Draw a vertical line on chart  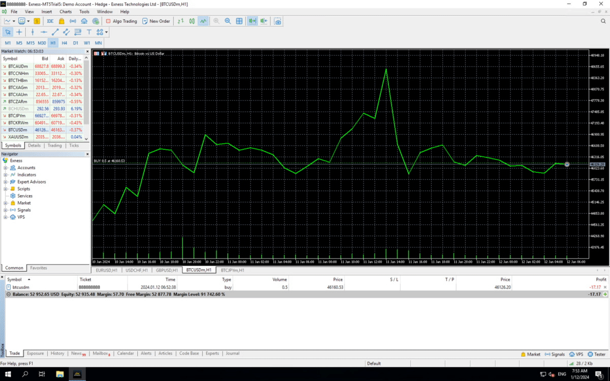tap(32, 32)
